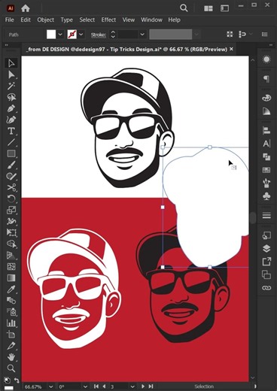Open the View menu

129,20
